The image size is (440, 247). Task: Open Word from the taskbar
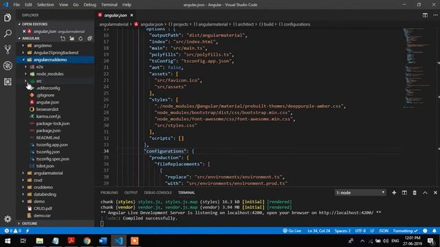pos(102,241)
